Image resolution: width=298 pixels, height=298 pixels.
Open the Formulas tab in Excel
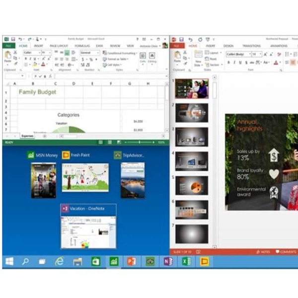coord(82,46)
